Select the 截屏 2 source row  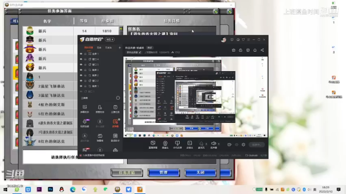point(100,75)
